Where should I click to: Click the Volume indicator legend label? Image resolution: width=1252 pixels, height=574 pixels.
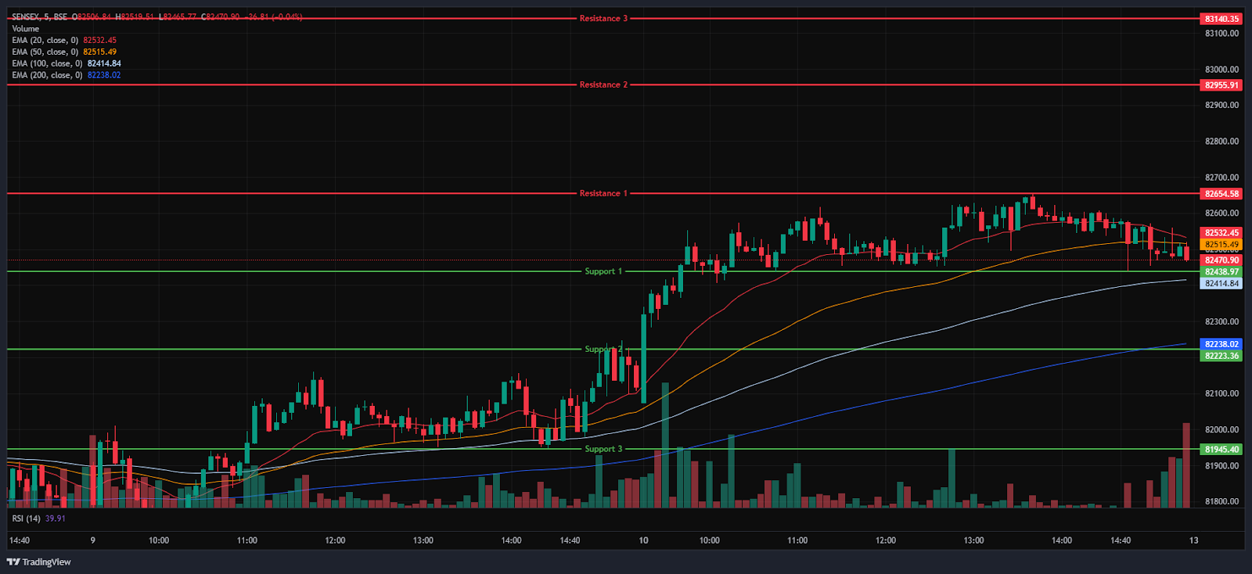tap(25, 28)
